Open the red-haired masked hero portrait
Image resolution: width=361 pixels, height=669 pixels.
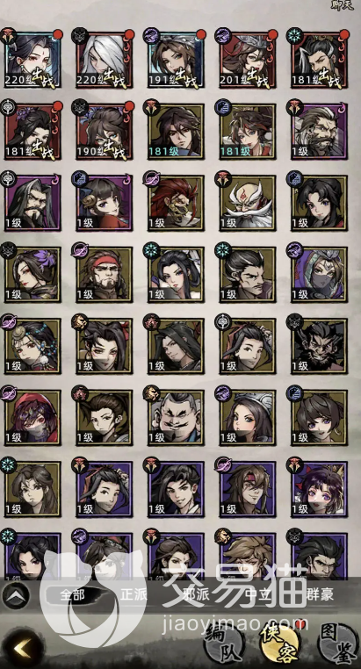tap(176, 202)
